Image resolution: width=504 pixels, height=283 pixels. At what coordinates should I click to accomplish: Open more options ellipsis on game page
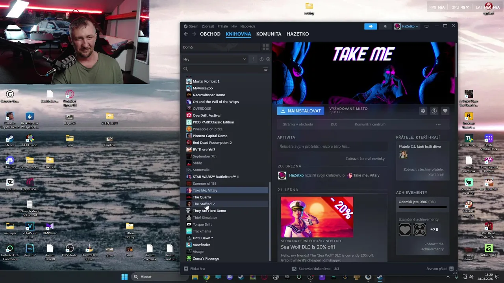pyautogui.click(x=438, y=125)
